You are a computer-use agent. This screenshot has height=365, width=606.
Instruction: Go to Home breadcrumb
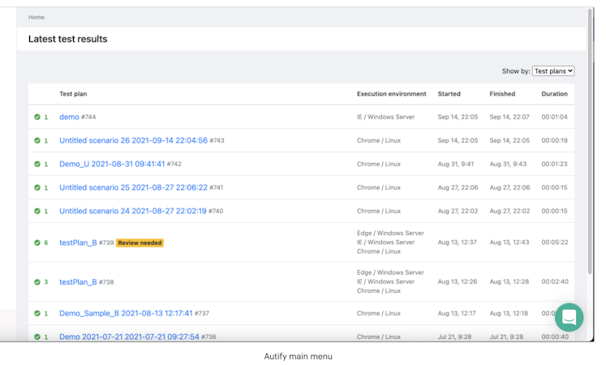[x=37, y=17]
